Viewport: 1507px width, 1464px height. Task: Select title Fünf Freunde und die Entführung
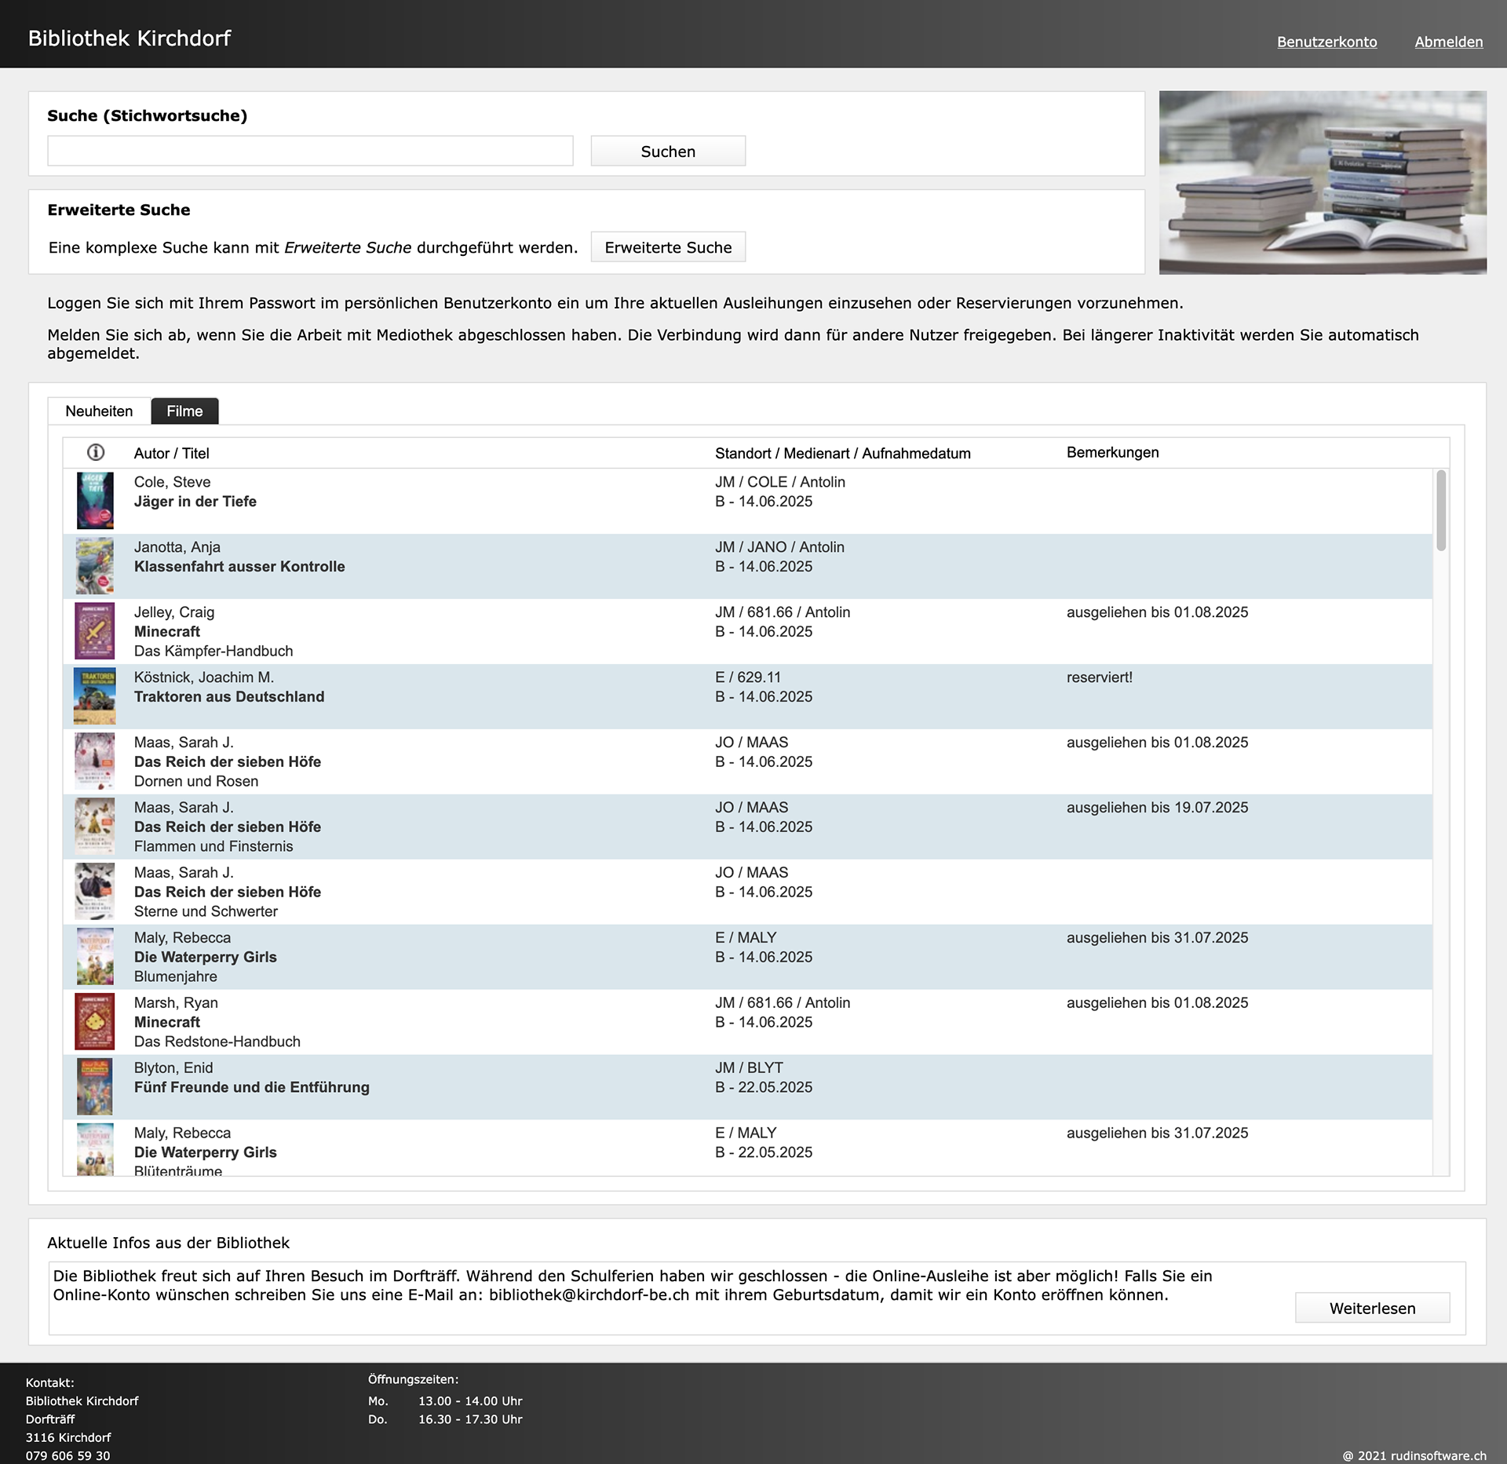point(251,1087)
